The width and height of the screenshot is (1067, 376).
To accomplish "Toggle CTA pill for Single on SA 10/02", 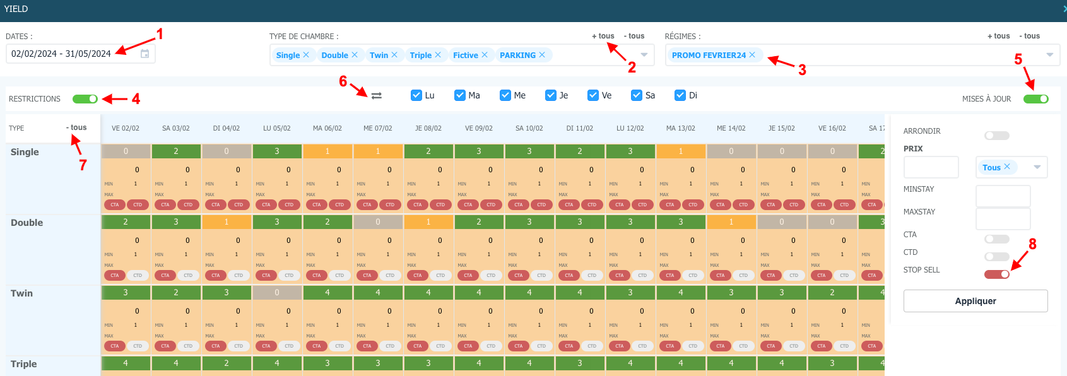I will pyautogui.click(x=519, y=204).
